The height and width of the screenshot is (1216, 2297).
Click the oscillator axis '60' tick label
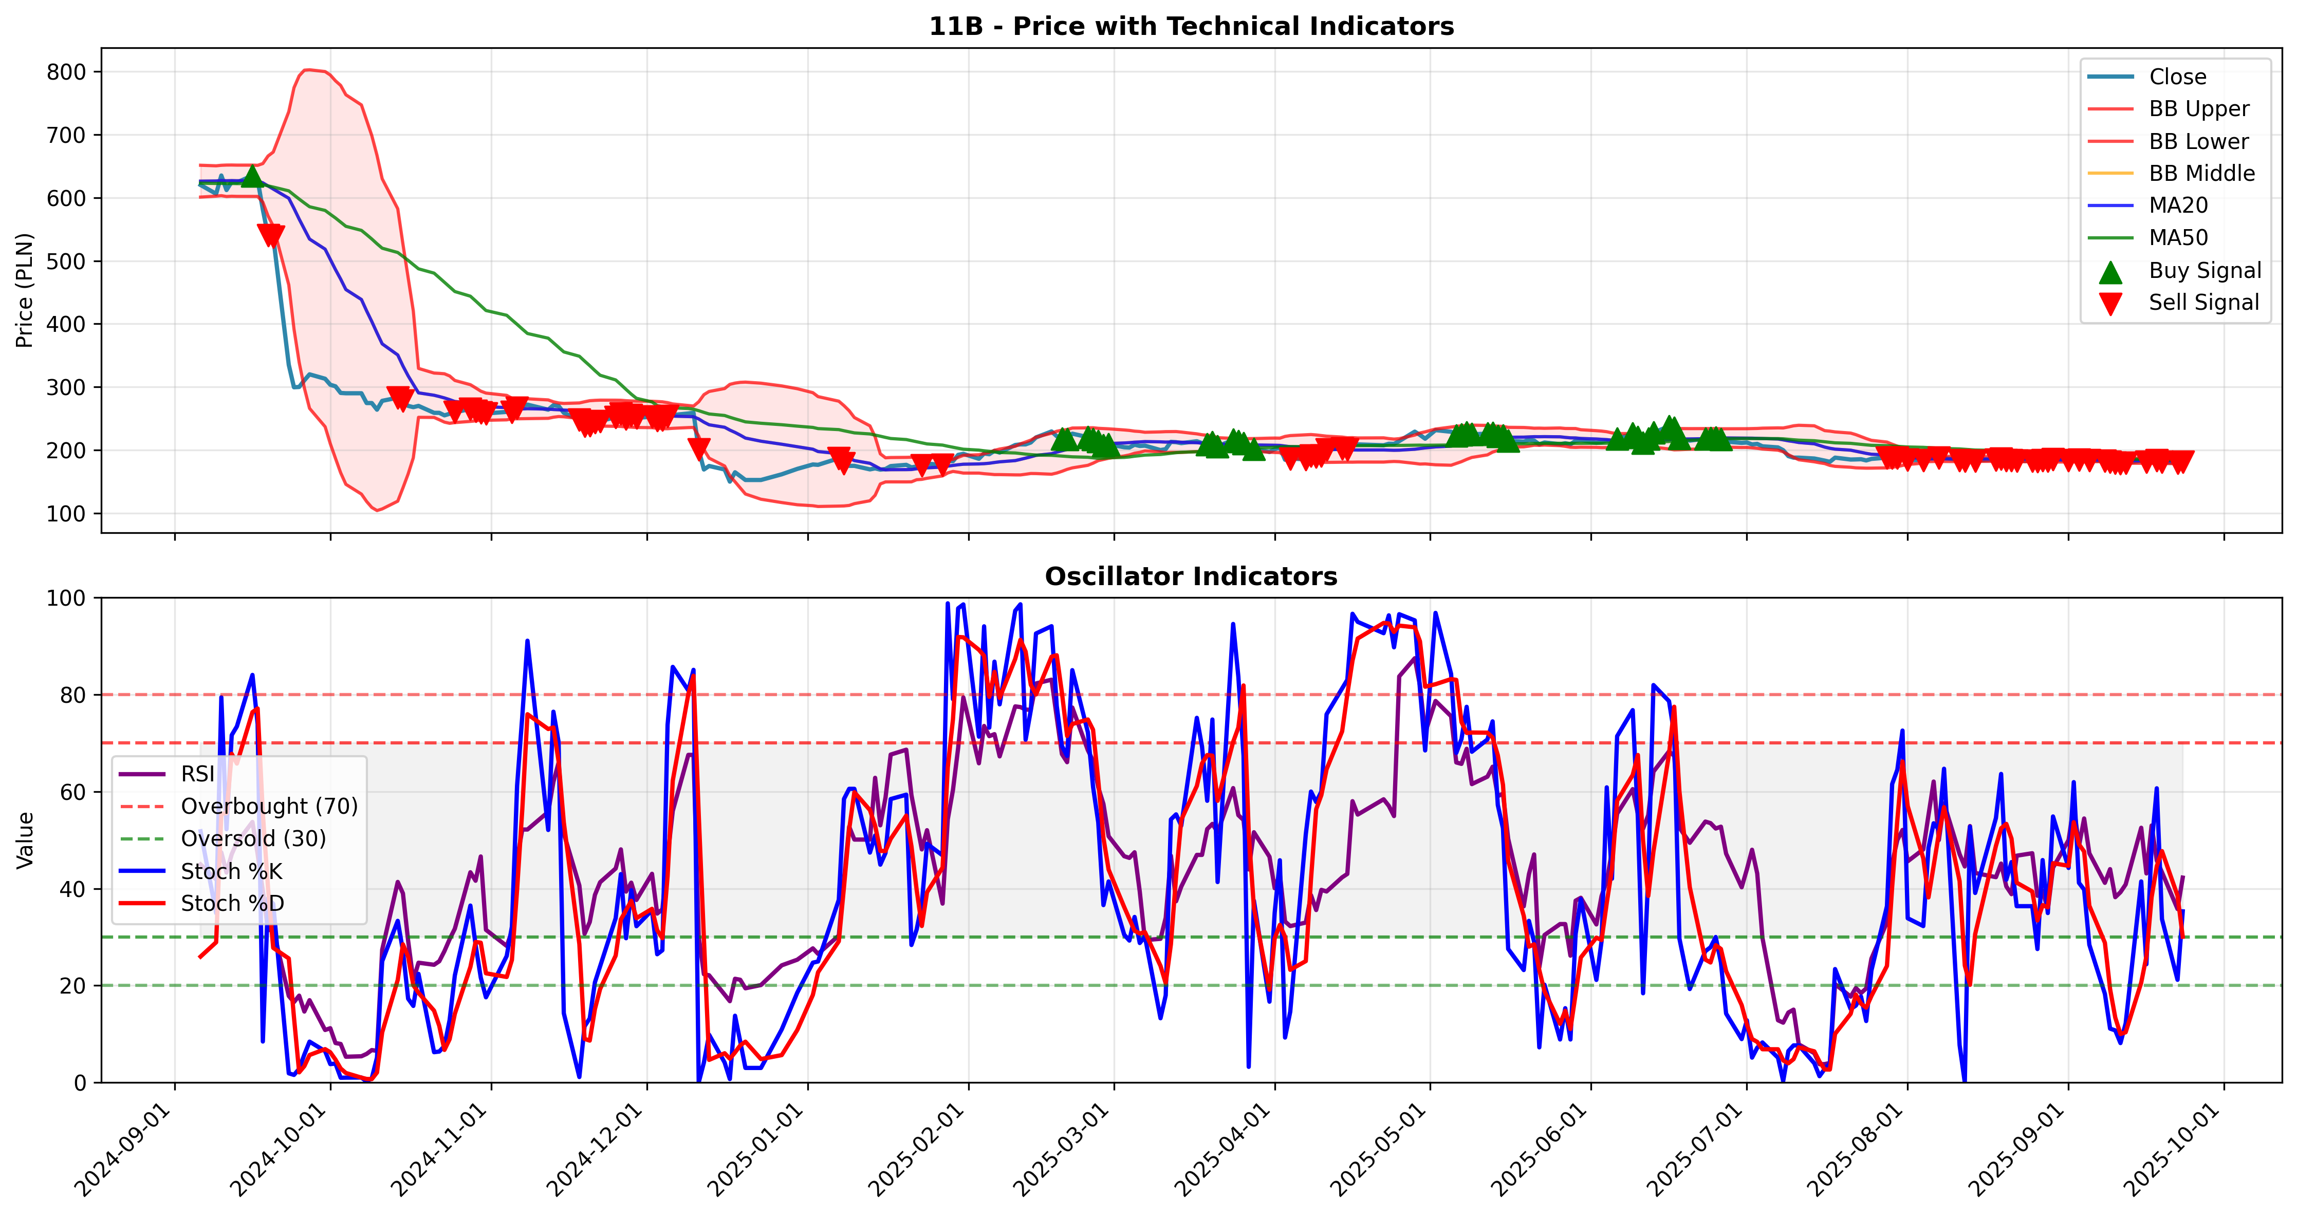[74, 793]
